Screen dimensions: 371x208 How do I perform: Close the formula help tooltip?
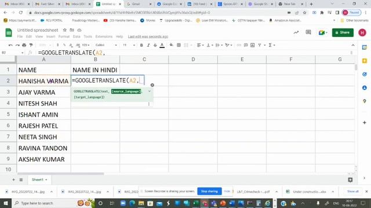[x=152, y=85]
